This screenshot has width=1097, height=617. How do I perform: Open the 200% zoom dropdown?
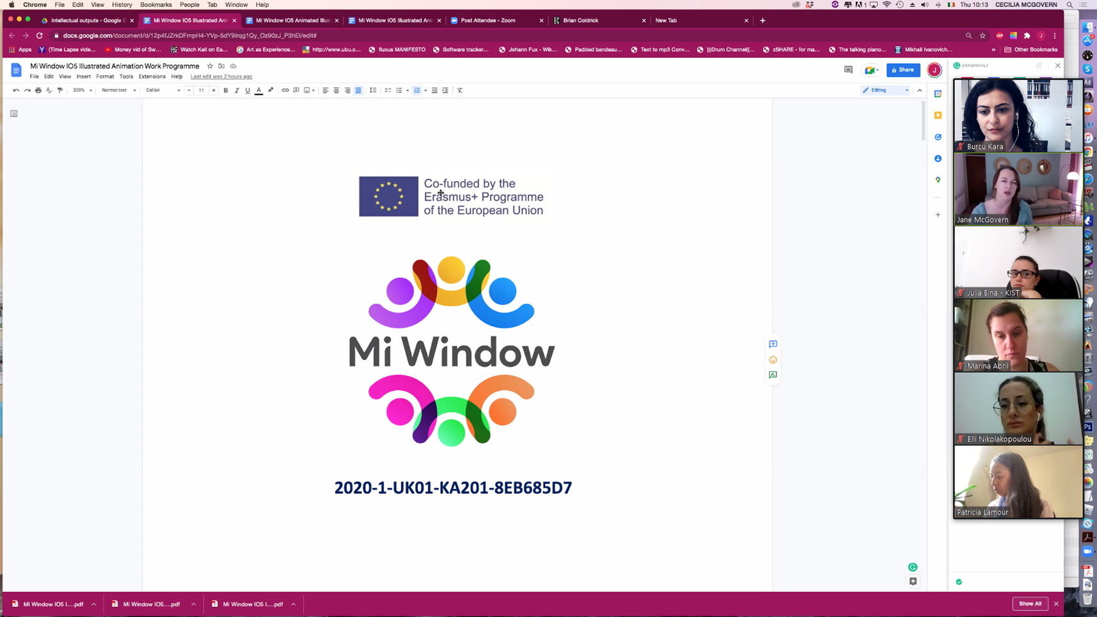(x=82, y=90)
